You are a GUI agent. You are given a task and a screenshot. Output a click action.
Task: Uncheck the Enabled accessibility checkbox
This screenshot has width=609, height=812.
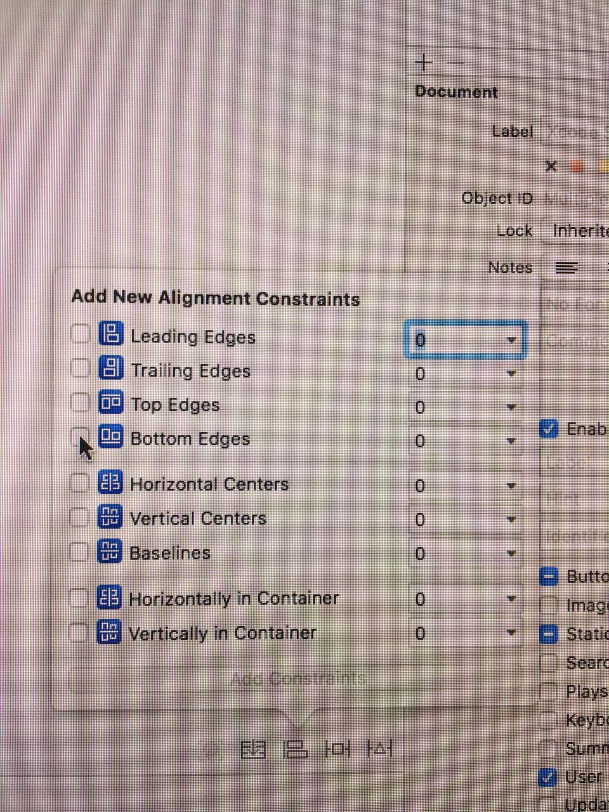click(x=549, y=428)
